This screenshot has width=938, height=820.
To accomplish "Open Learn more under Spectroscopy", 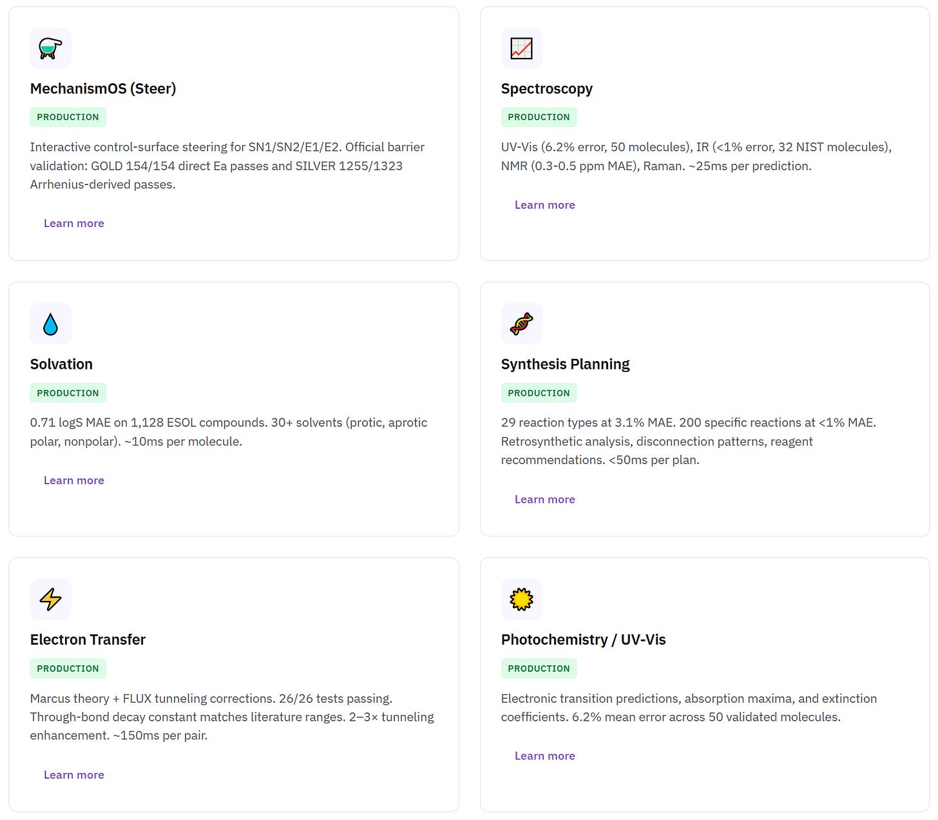I will point(544,205).
